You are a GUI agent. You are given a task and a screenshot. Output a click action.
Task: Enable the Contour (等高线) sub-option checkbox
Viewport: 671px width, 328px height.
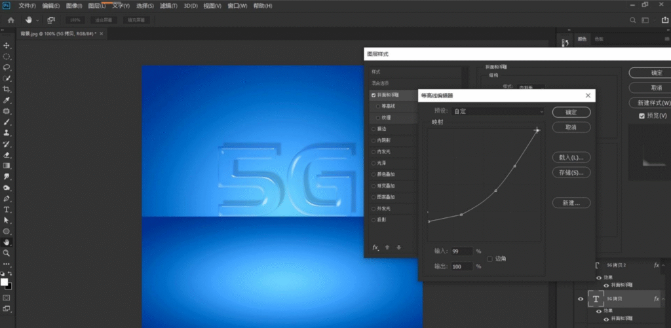[x=378, y=106]
